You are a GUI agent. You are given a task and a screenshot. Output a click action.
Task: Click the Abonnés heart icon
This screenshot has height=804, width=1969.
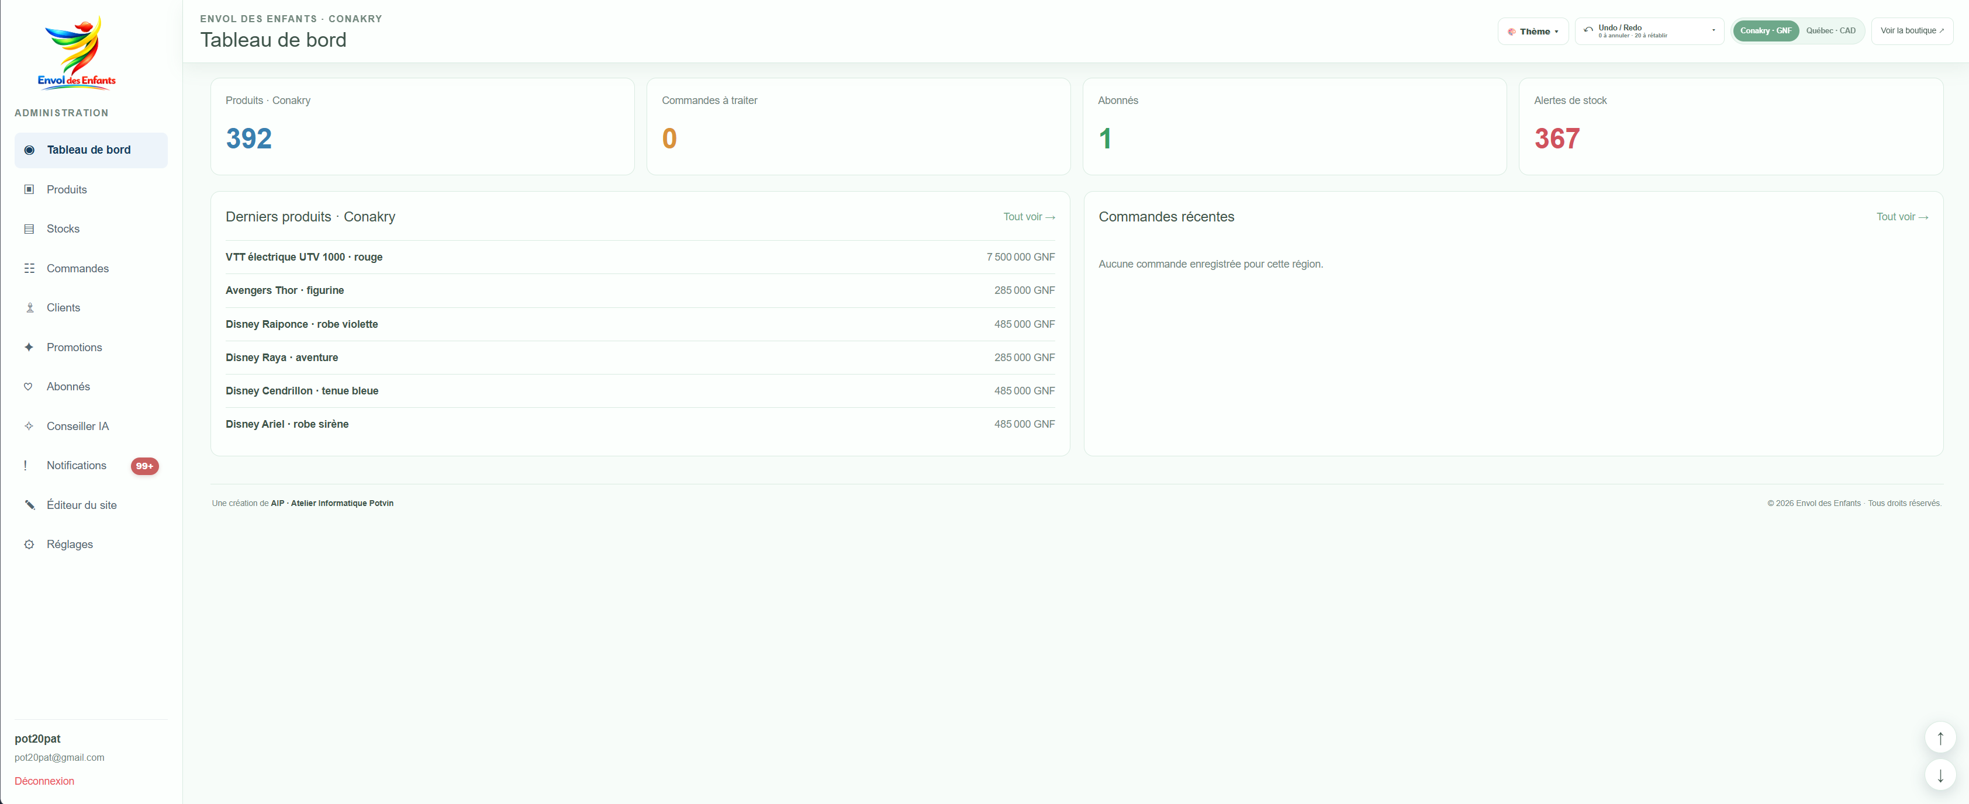(x=29, y=387)
